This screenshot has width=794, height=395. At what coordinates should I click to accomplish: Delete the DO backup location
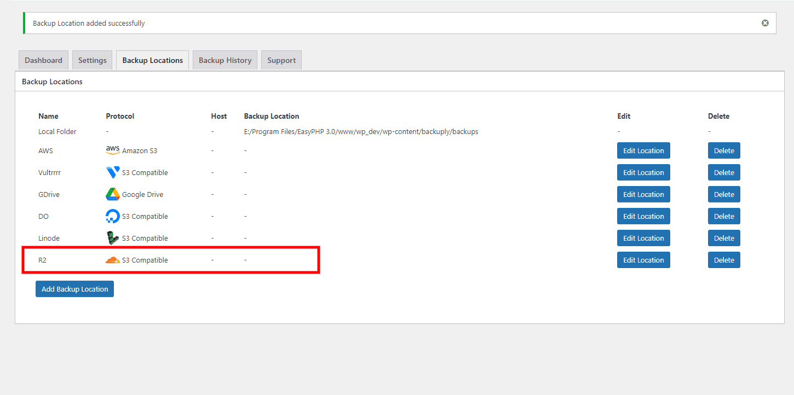(723, 216)
